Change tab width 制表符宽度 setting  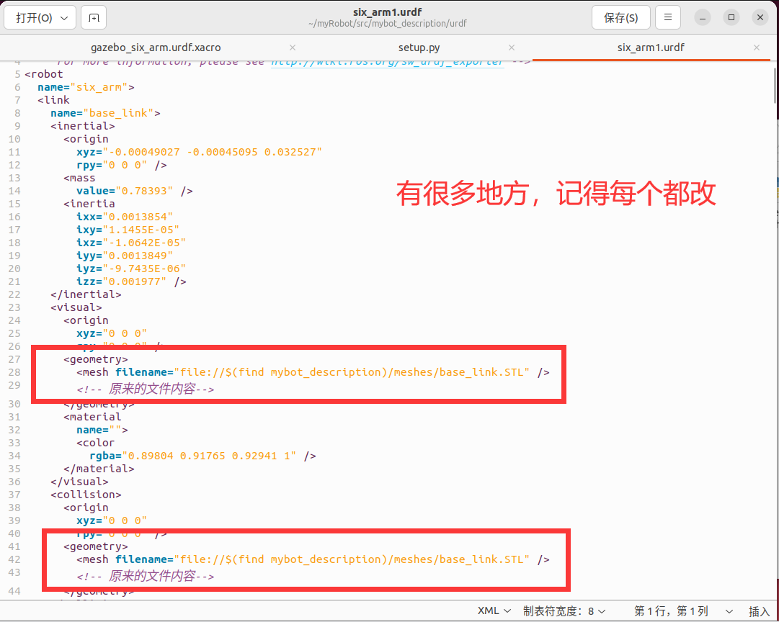(564, 611)
